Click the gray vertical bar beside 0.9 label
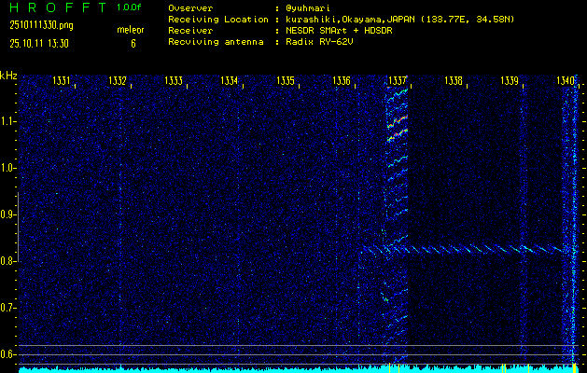Image resolution: width=587 pixels, height=373 pixels. pos(18,227)
